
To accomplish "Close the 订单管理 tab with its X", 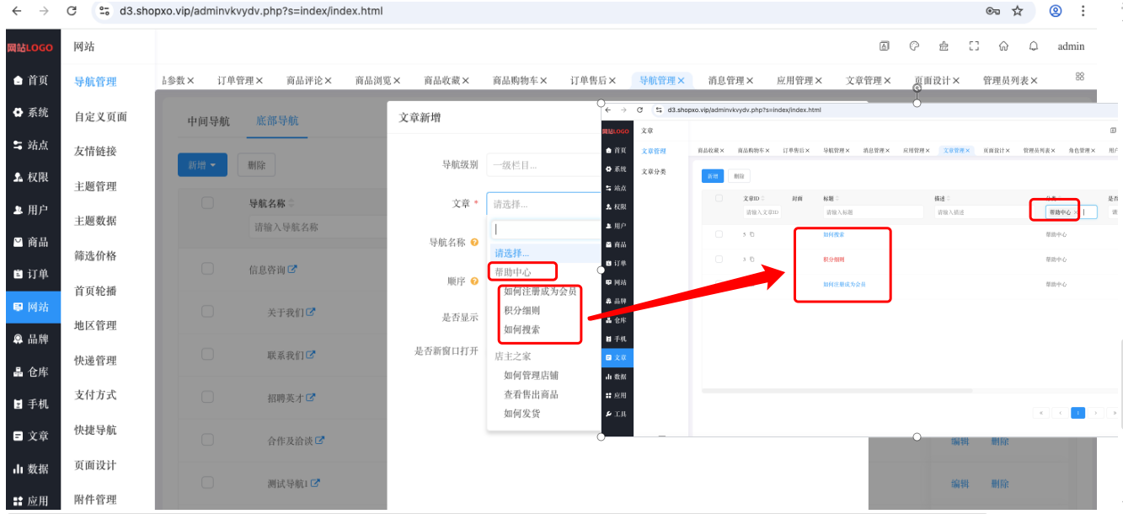I will click(x=259, y=81).
